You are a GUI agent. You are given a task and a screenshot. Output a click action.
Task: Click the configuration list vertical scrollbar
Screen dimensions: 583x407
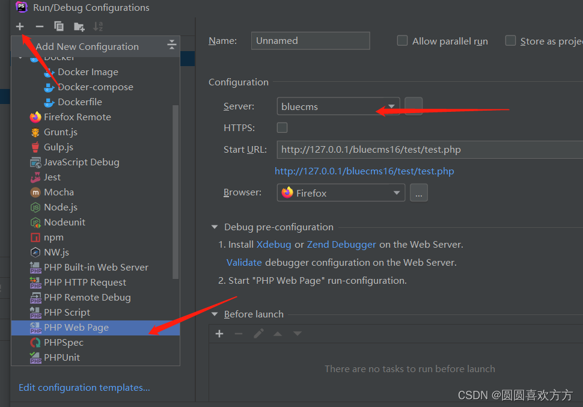click(176, 192)
